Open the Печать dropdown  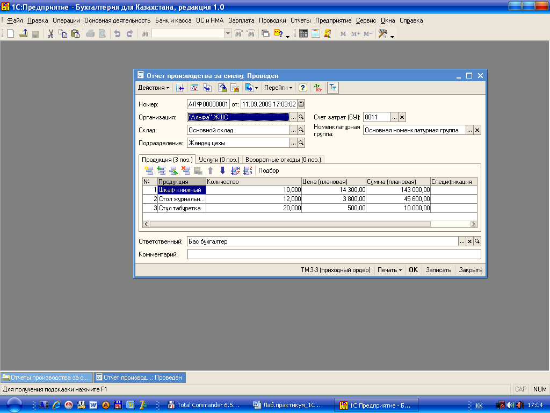click(x=389, y=270)
